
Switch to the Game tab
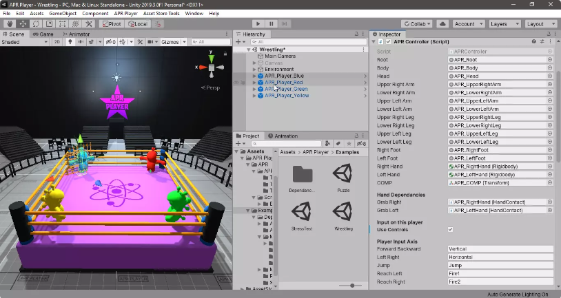(x=43, y=34)
